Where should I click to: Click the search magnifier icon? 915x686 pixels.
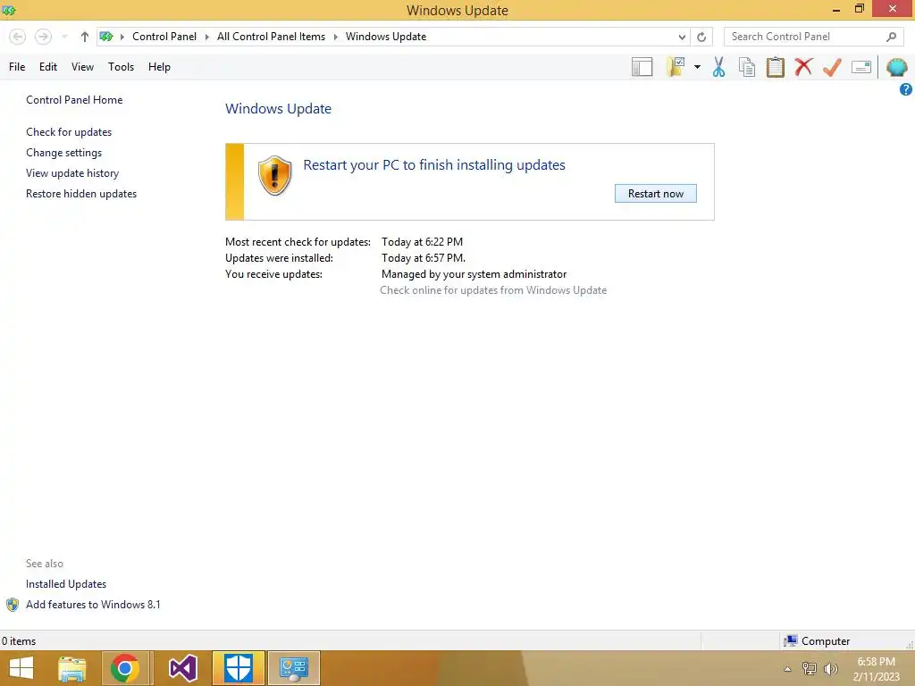coord(891,37)
